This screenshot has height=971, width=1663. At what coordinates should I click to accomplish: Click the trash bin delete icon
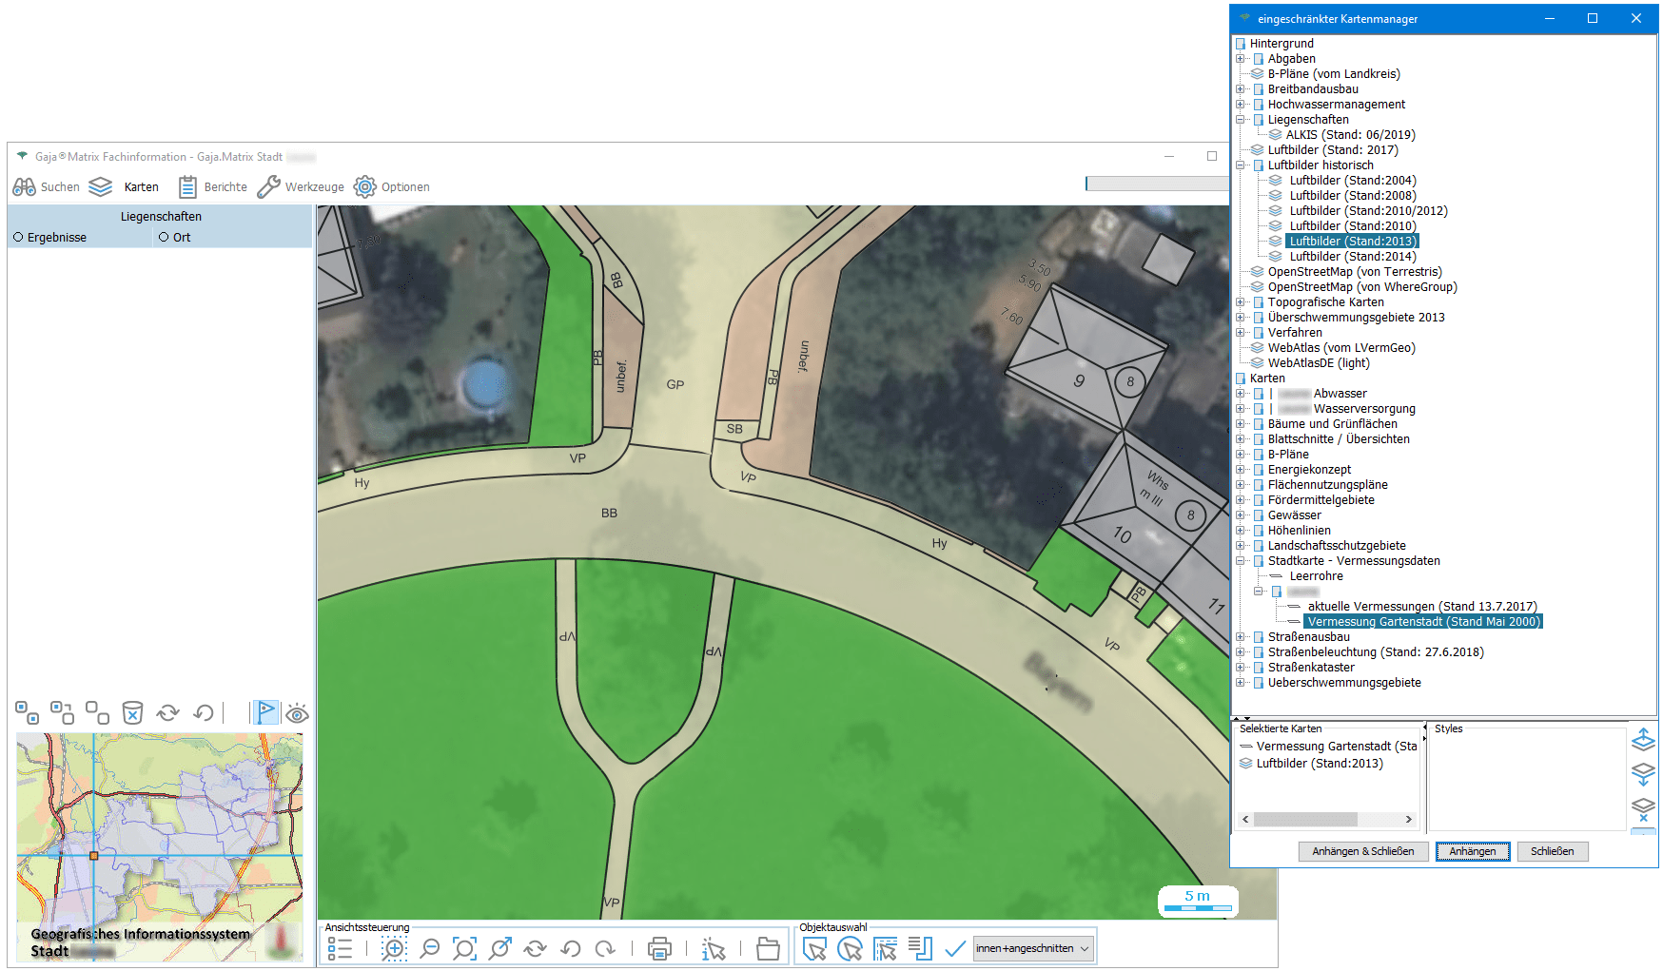(x=133, y=712)
